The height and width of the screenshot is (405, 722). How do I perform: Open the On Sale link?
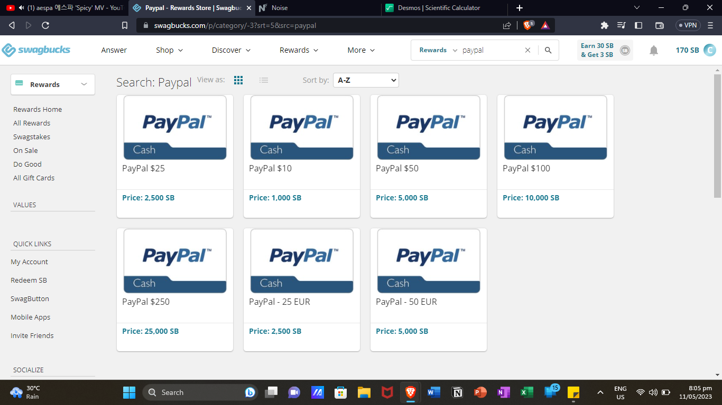coord(25,150)
